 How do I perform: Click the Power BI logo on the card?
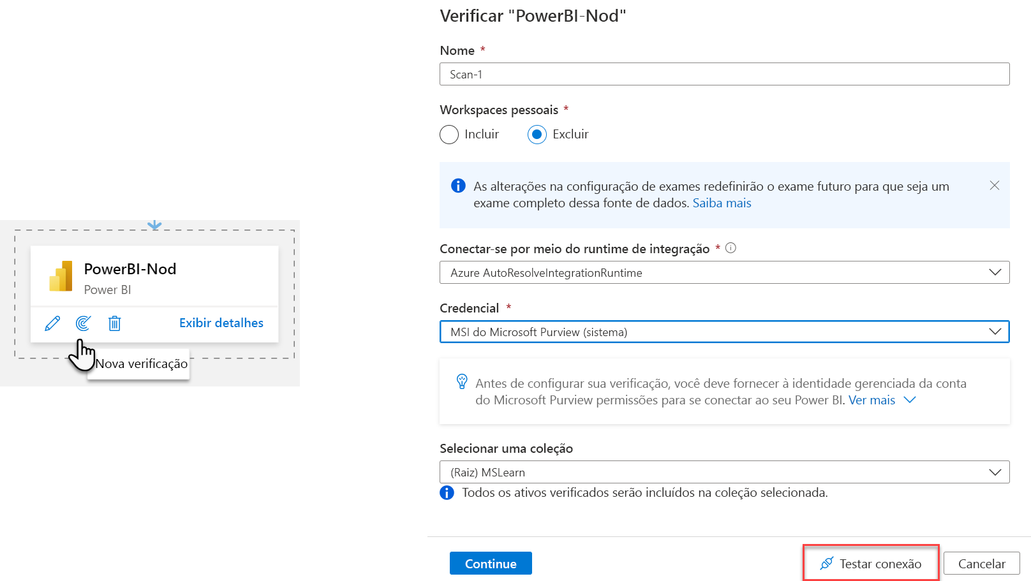61,276
